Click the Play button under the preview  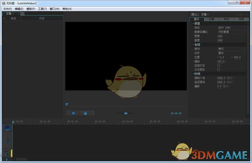73,113
